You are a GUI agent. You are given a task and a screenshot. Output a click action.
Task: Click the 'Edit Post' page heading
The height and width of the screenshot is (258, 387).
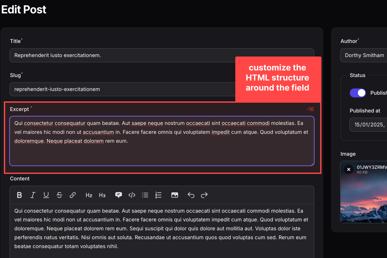pyautogui.click(x=24, y=10)
